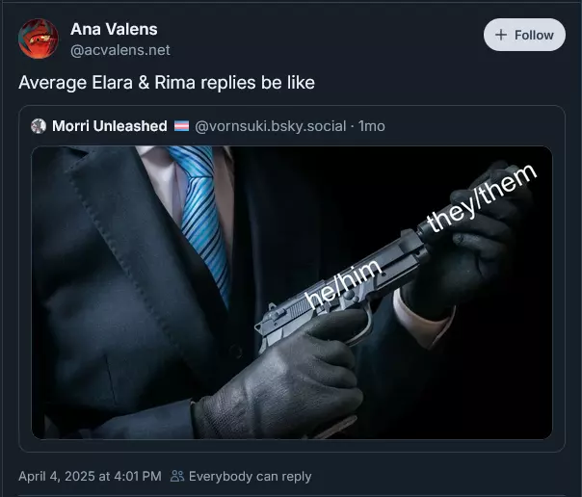Click the Morri Unleashed author name
The image size is (582, 497).
click(x=110, y=126)
